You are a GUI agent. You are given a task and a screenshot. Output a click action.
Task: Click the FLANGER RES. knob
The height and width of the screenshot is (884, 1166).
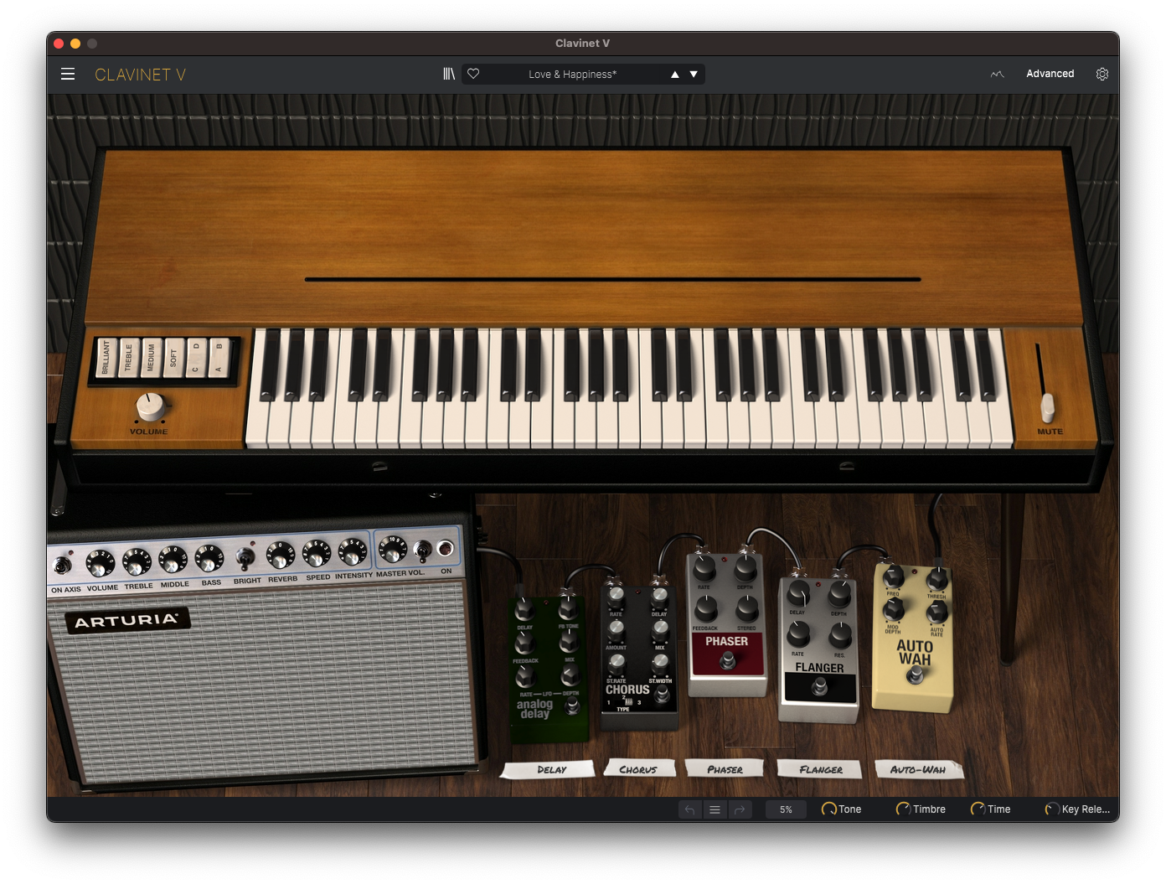click(x=840, y=634)
